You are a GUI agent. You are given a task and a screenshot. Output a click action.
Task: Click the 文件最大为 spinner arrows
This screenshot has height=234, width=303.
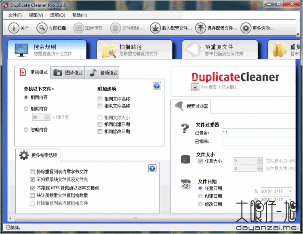[259, 168]
